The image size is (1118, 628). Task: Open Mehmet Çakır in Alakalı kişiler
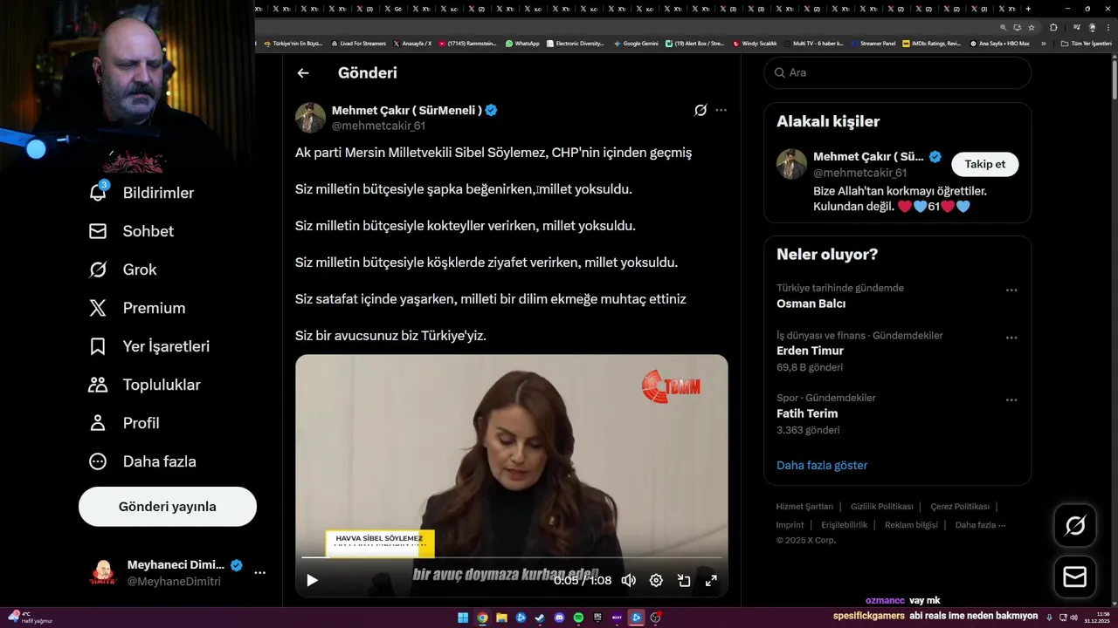coord(868,157)
